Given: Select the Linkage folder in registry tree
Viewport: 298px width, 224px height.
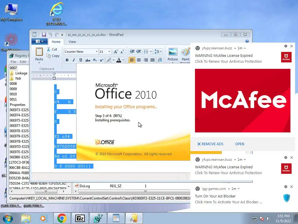Looking at the screenshot, I should click(x=21, y=73).
